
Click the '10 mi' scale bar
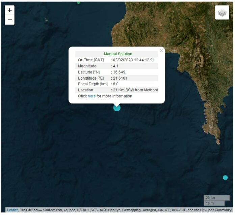pos(214,203)
